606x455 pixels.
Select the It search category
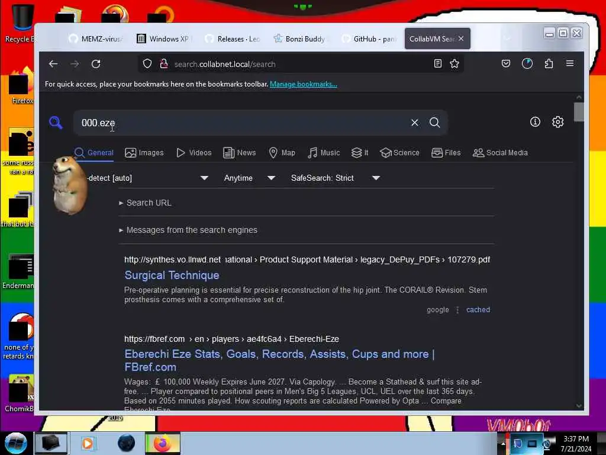click(360, 153)
